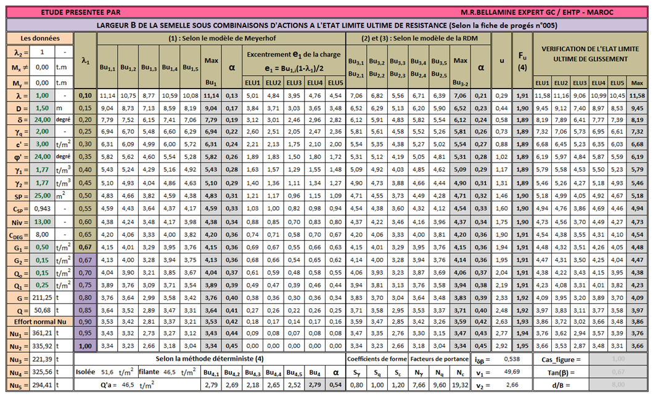Select the λ2 value cell containing 1

(42, 52)
